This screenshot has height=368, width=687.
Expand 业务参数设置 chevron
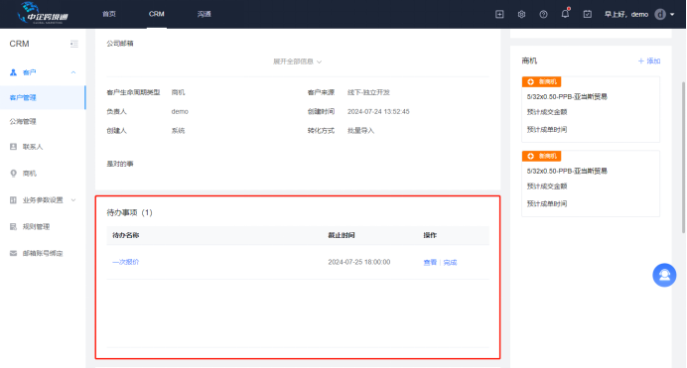click(73, 200)
